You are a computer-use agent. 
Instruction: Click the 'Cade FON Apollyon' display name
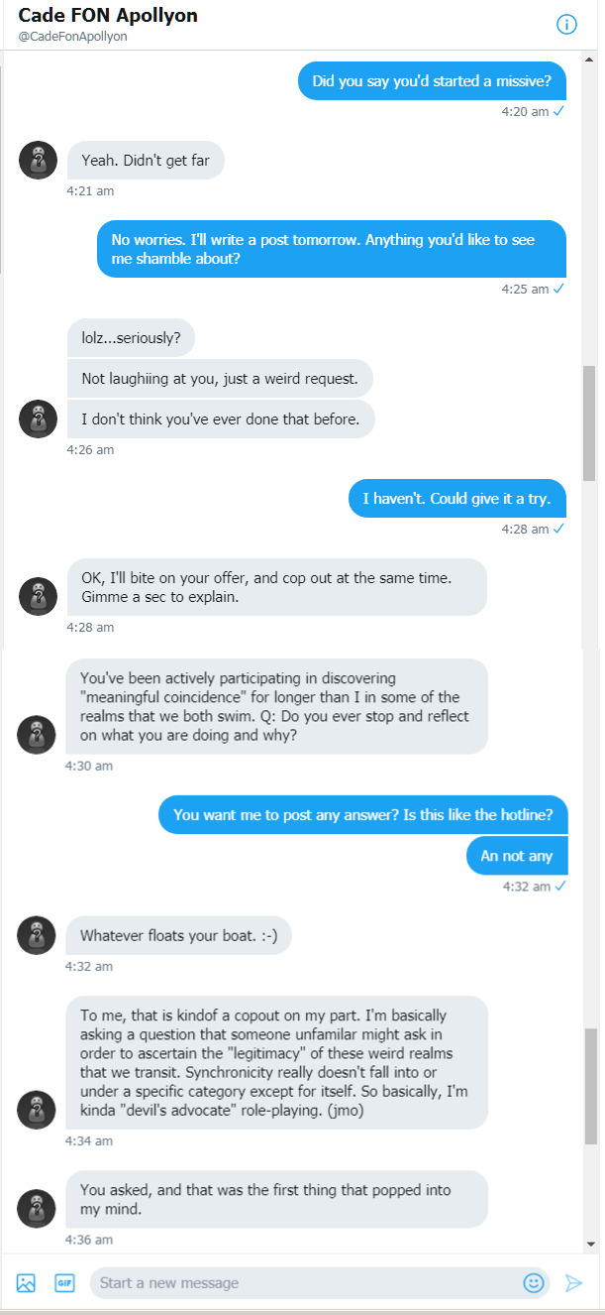(108, 16)
